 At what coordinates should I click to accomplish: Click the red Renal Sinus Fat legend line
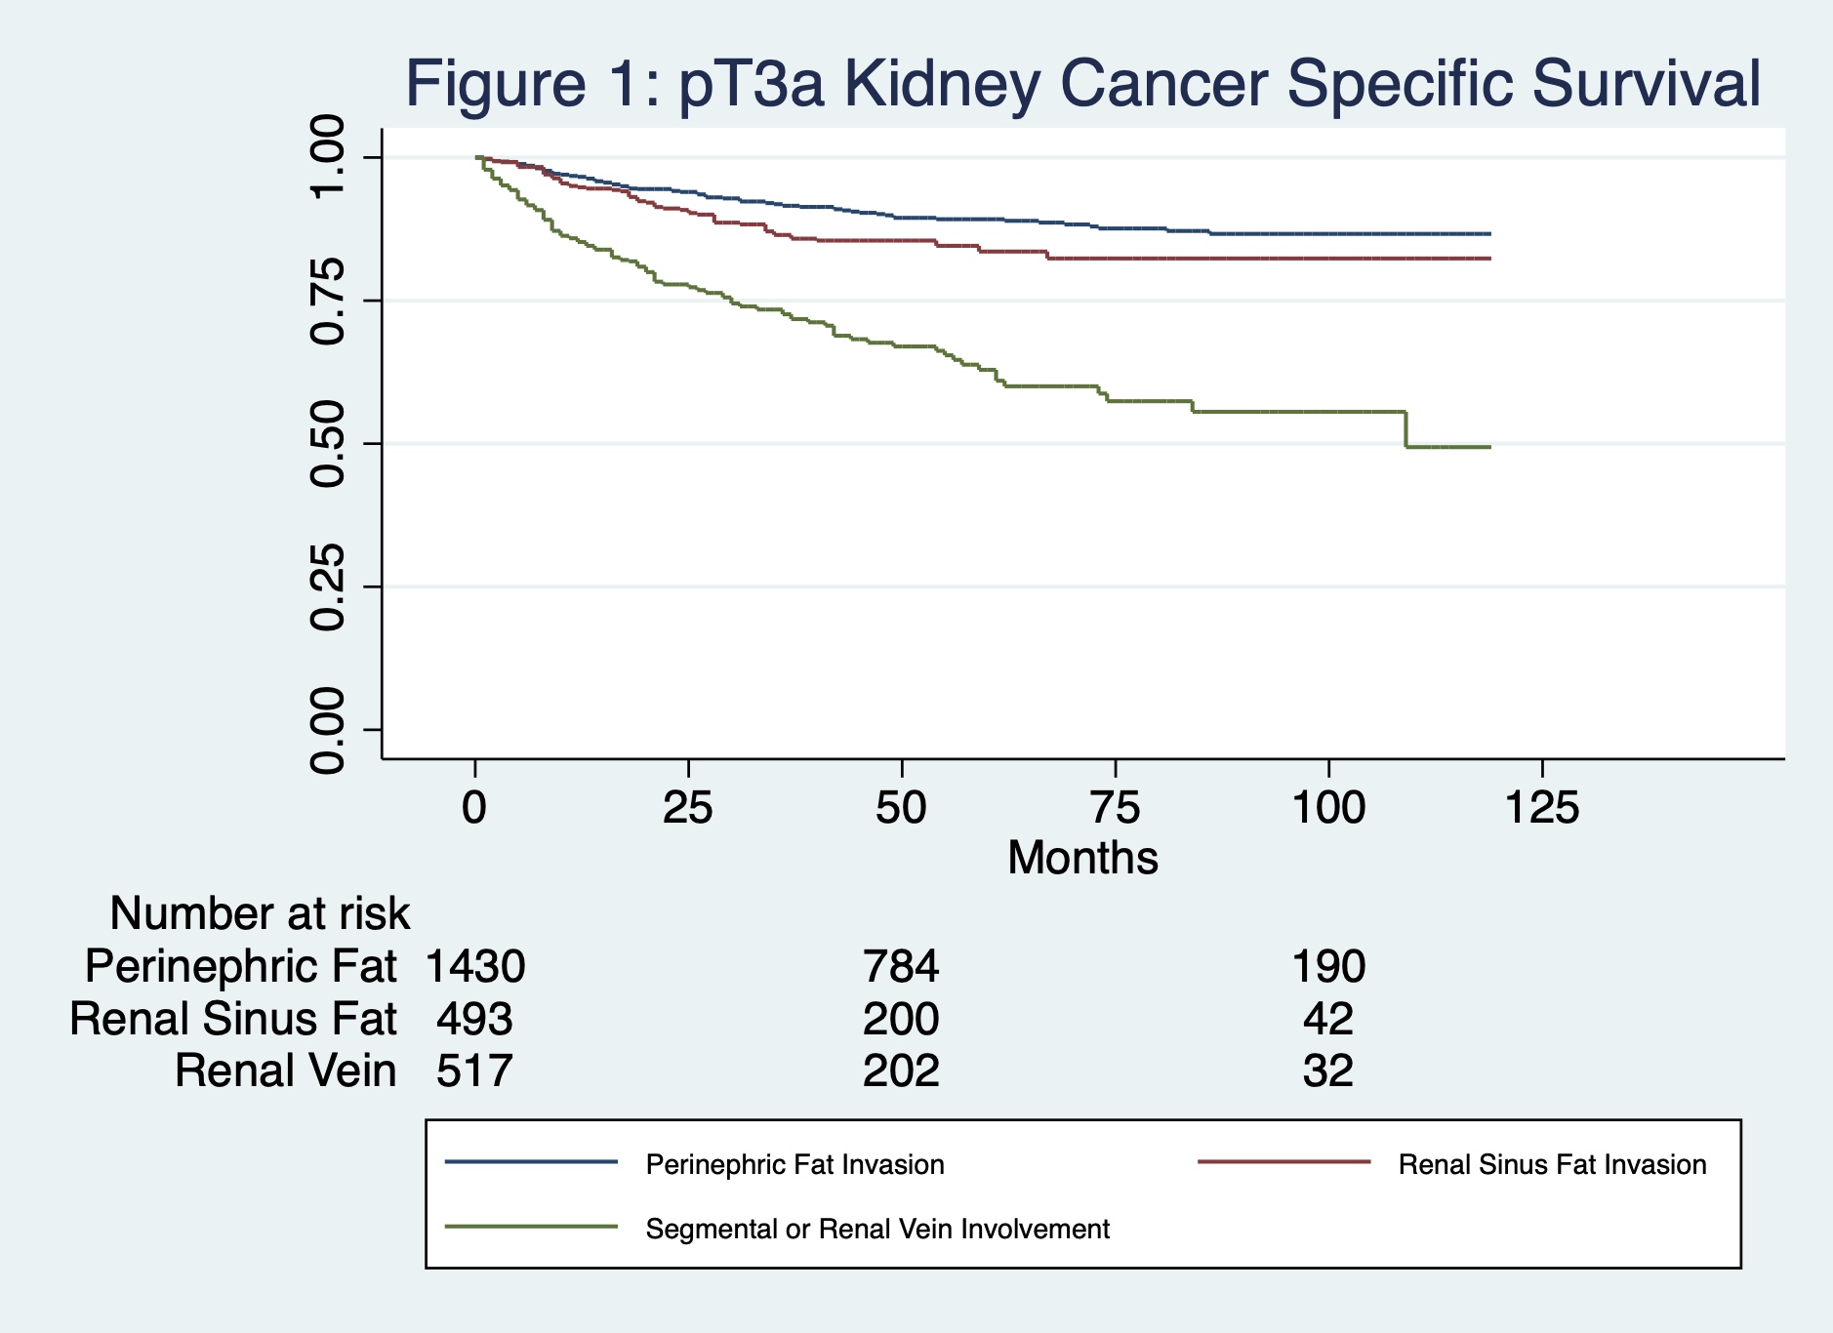(x=1283, y=1162)
